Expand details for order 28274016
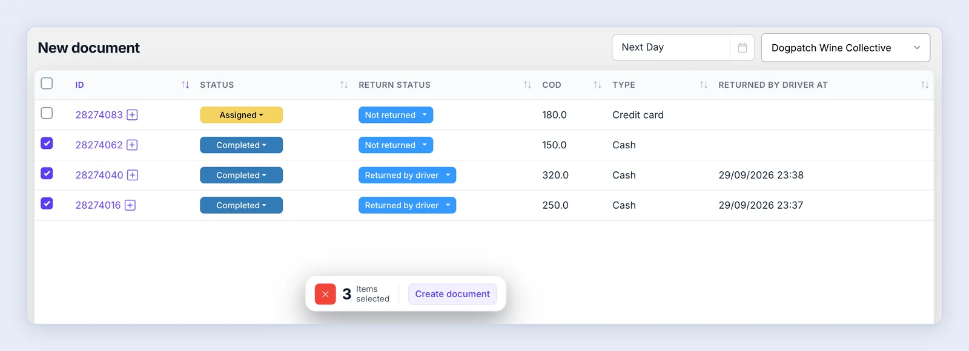The image size is (969, 351). pos(130,205)
